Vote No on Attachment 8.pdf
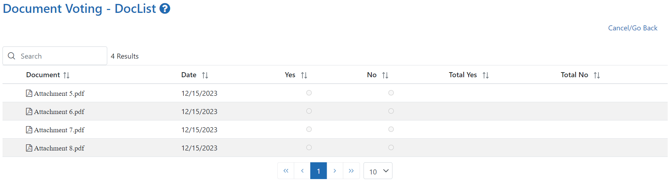The image size is (672, 183). point(391,148)
